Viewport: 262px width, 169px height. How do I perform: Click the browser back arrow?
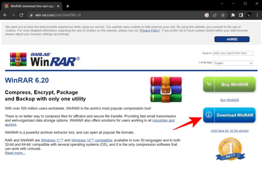click(5, 15)
